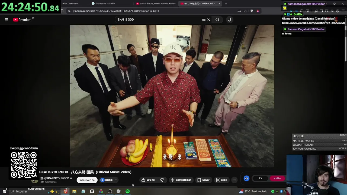This screenshot has height=195, width=347.
Task: Switch to the Dashboard - LivePix tab
Action: click(x=105, y=4)
